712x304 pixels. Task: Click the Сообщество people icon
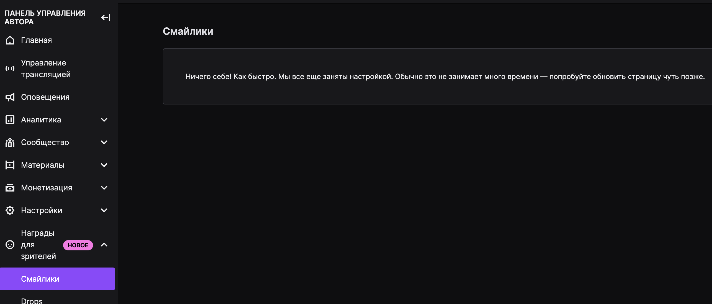click(10, 143)
